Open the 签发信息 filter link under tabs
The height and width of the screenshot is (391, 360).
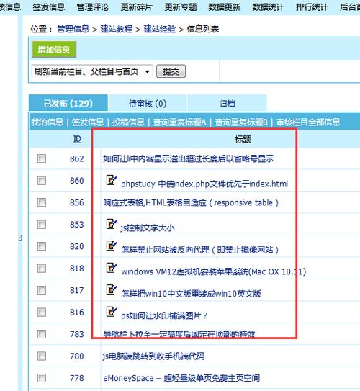pos(88,122)
